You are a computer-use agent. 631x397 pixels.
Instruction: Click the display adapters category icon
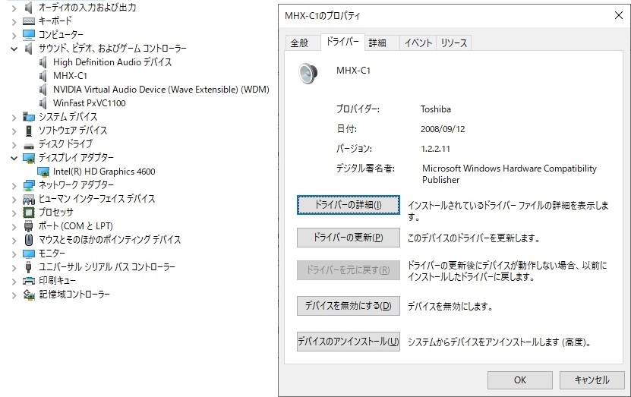29,158
